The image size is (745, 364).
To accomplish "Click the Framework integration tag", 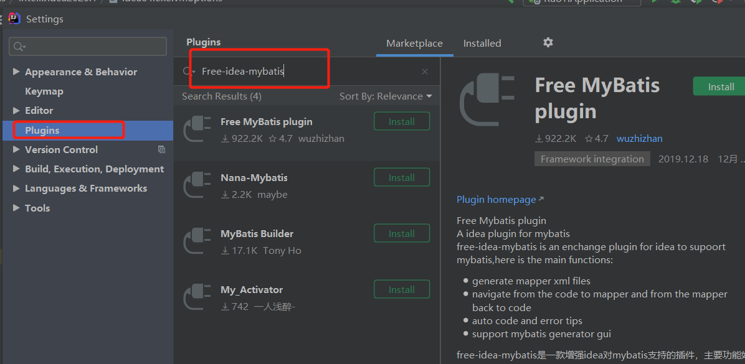I will pyautogui.click(x=592, y=159).
